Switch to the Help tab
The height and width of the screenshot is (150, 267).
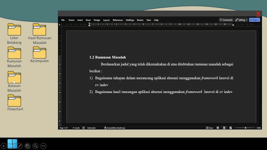pyautogui.click(x=156, y=20)
